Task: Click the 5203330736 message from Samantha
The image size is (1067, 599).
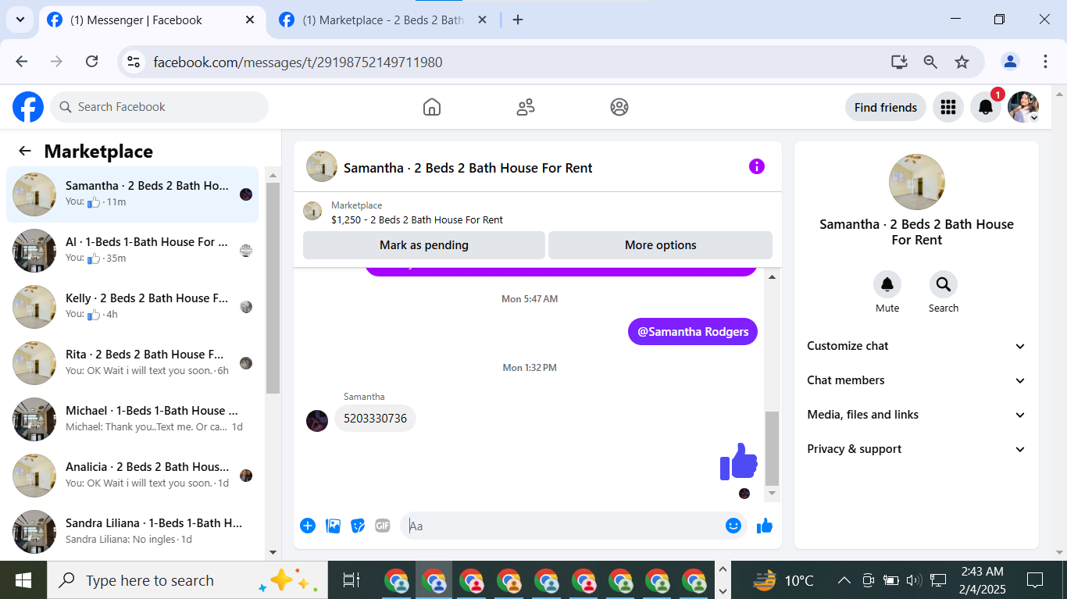Action: coord(376,419)
